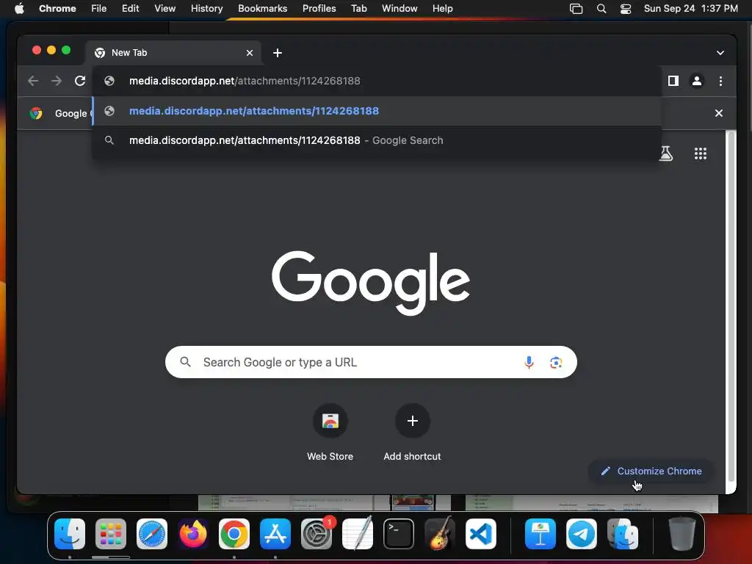Launch Firefox from the Dock
The image size is (752, 564).
193,534
